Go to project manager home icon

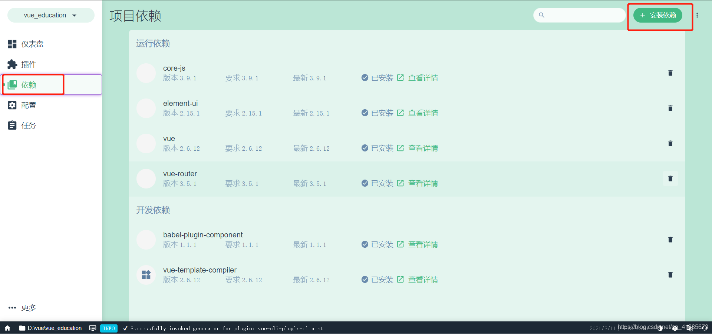click(x=7, y=328)
